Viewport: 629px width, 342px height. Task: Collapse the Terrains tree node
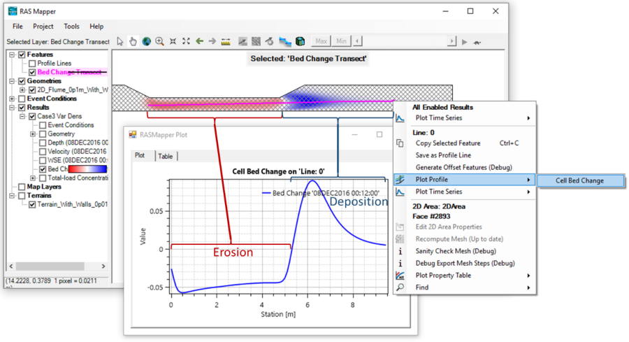(12, 196)
